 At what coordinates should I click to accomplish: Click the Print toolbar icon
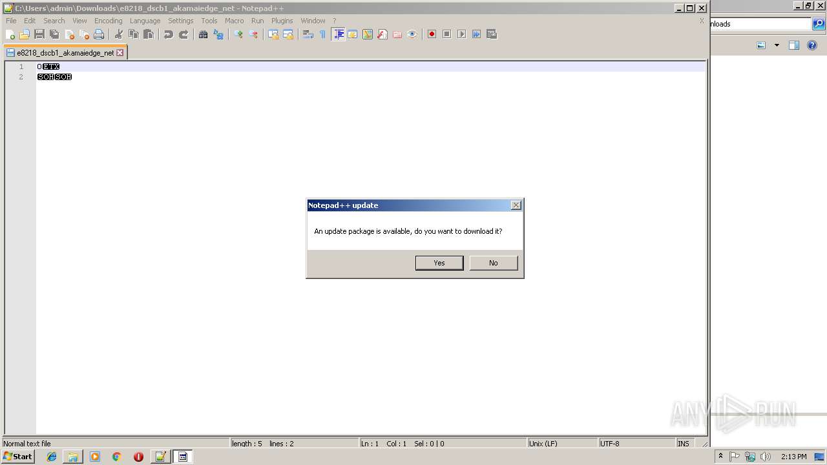click(x=99, y=34)
